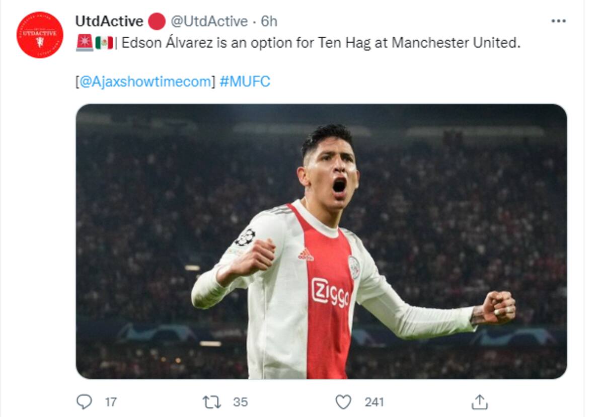The width and height of the screenshot is (604, 417).
Task: Click the Mexico flag emoji in the tweet
Action: coord(104,43)
